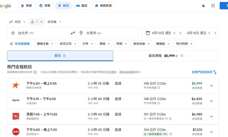Go to next return date
Screen dimensions: 228x137
(x=215, y=33)
